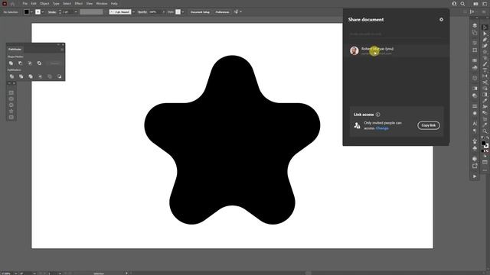Click the stroke color swatch in control bar
Image resolution: width=490 pixels, height=275 pixels.
38,12
